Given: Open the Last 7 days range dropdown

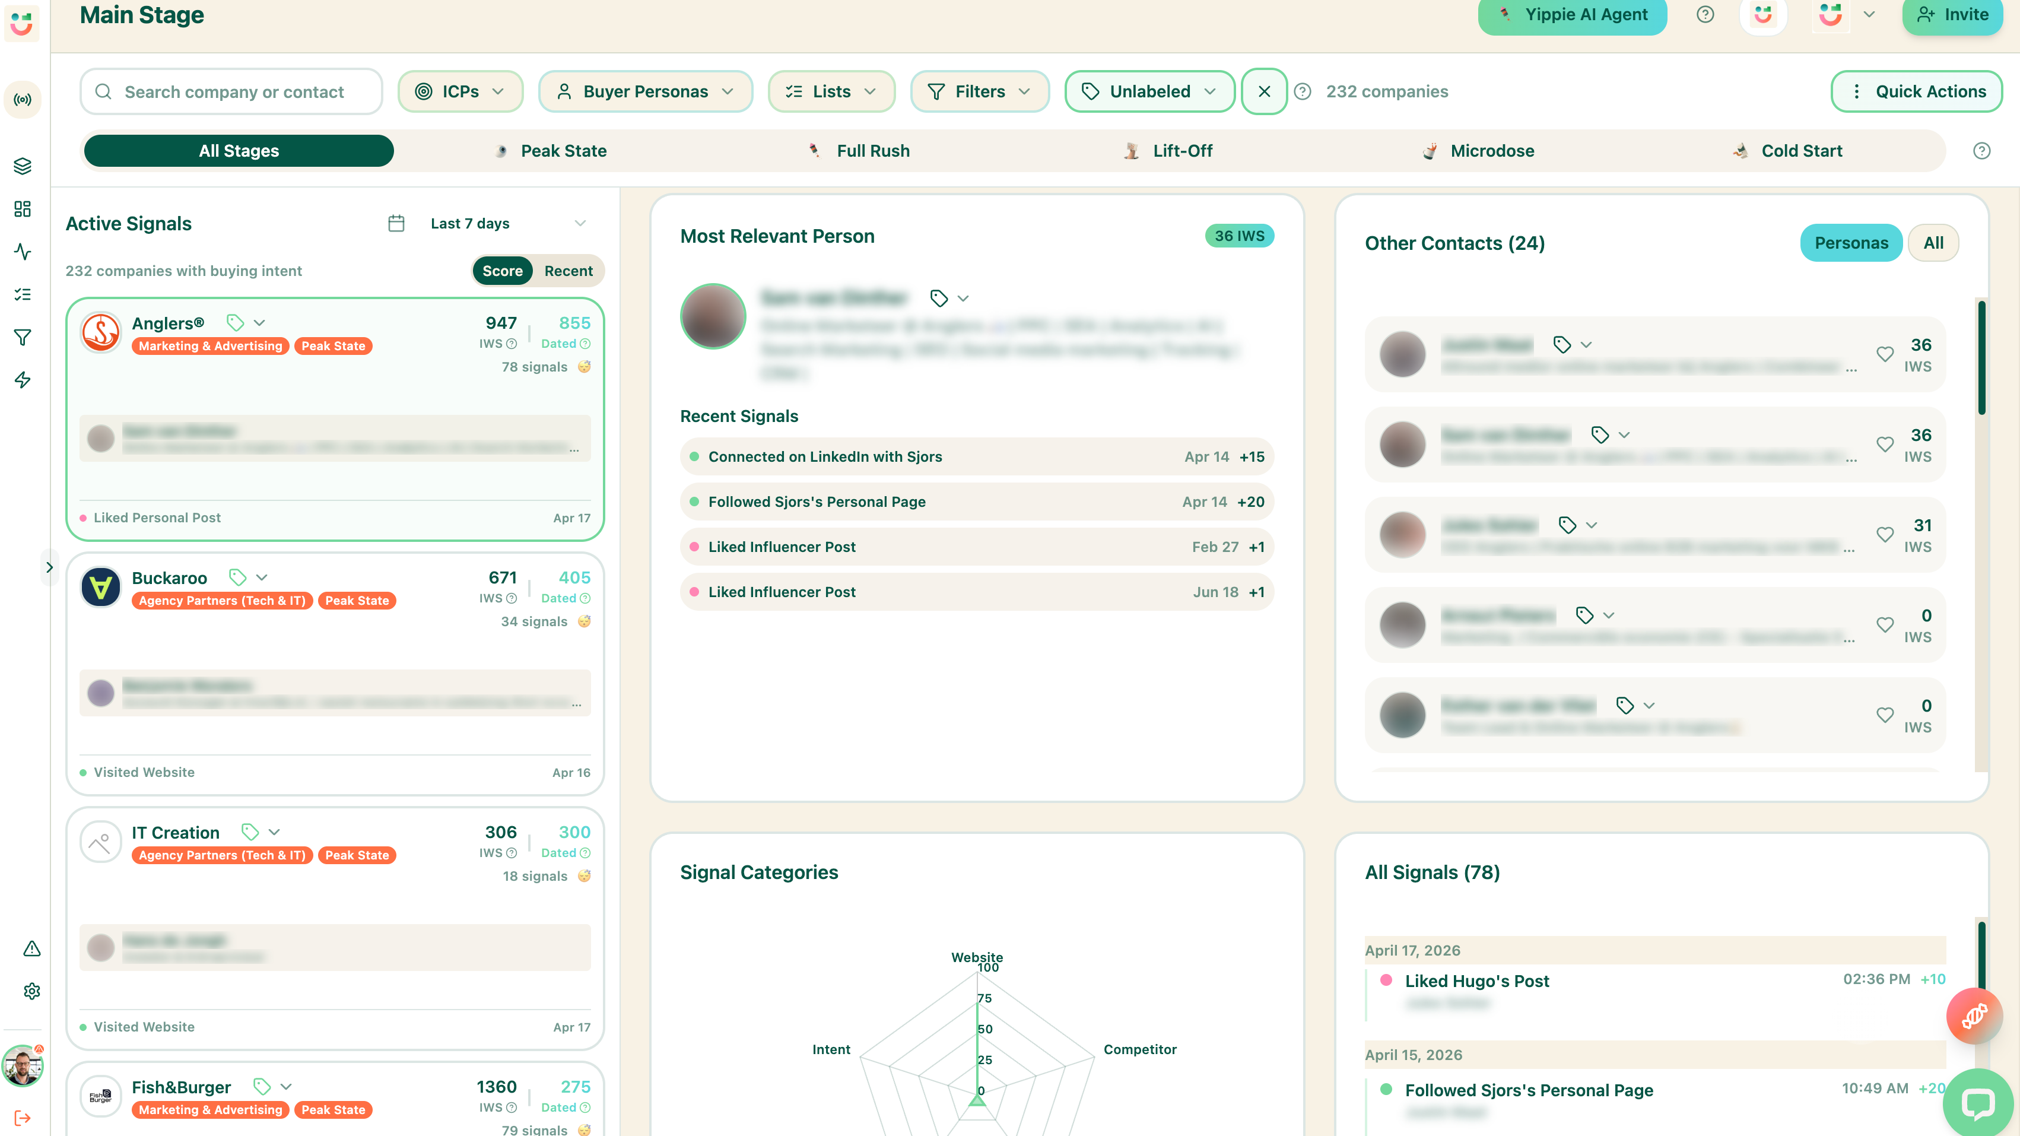Looking at the screenshot, I should pyautogui.click(x=508, y=224).
